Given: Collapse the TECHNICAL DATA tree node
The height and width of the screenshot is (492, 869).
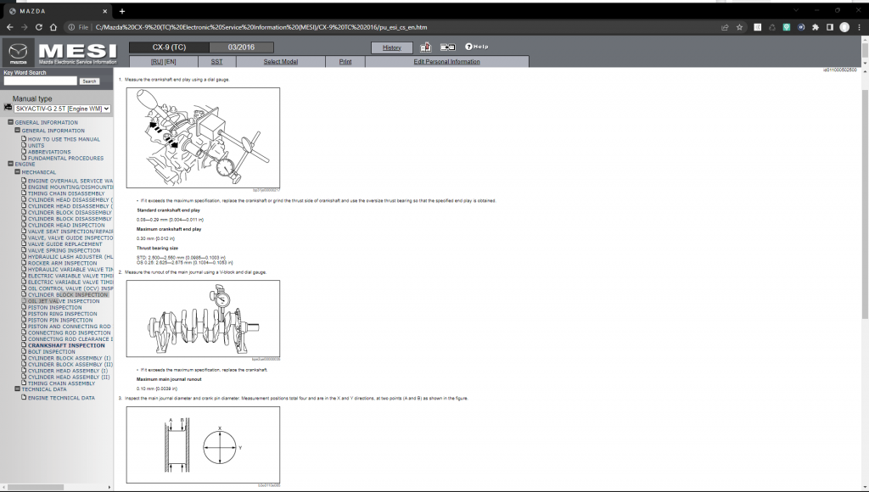Looking at the screenshot, I should coord(18,389).
